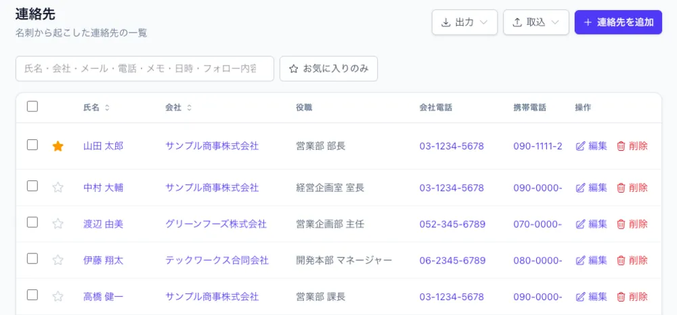Delete the 中村 大輔 contact
677x315 pixels.
coord(632,187)
